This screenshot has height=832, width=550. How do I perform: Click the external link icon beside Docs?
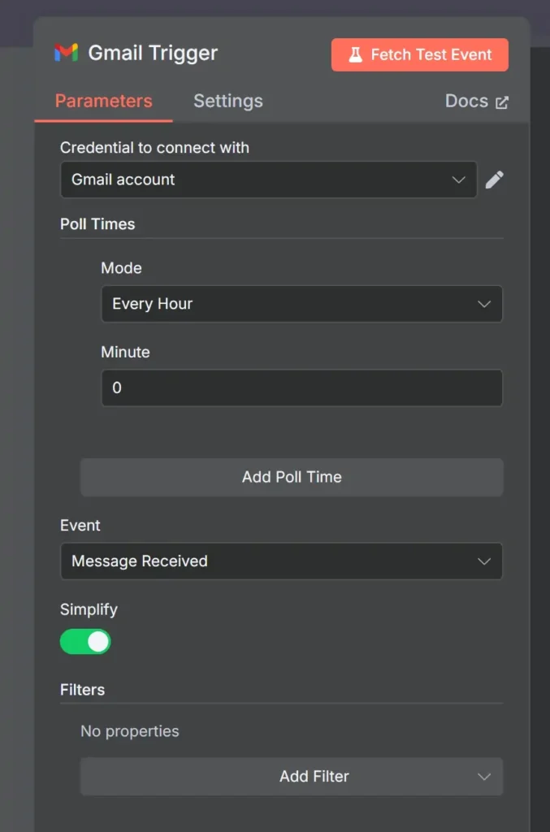tap(502, 102)
